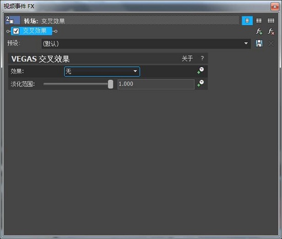The height and width of the screenshot is (239, 282).
Task: Uncheck the 交叉效果 plug-in checkbox
Action: [16, 31]
